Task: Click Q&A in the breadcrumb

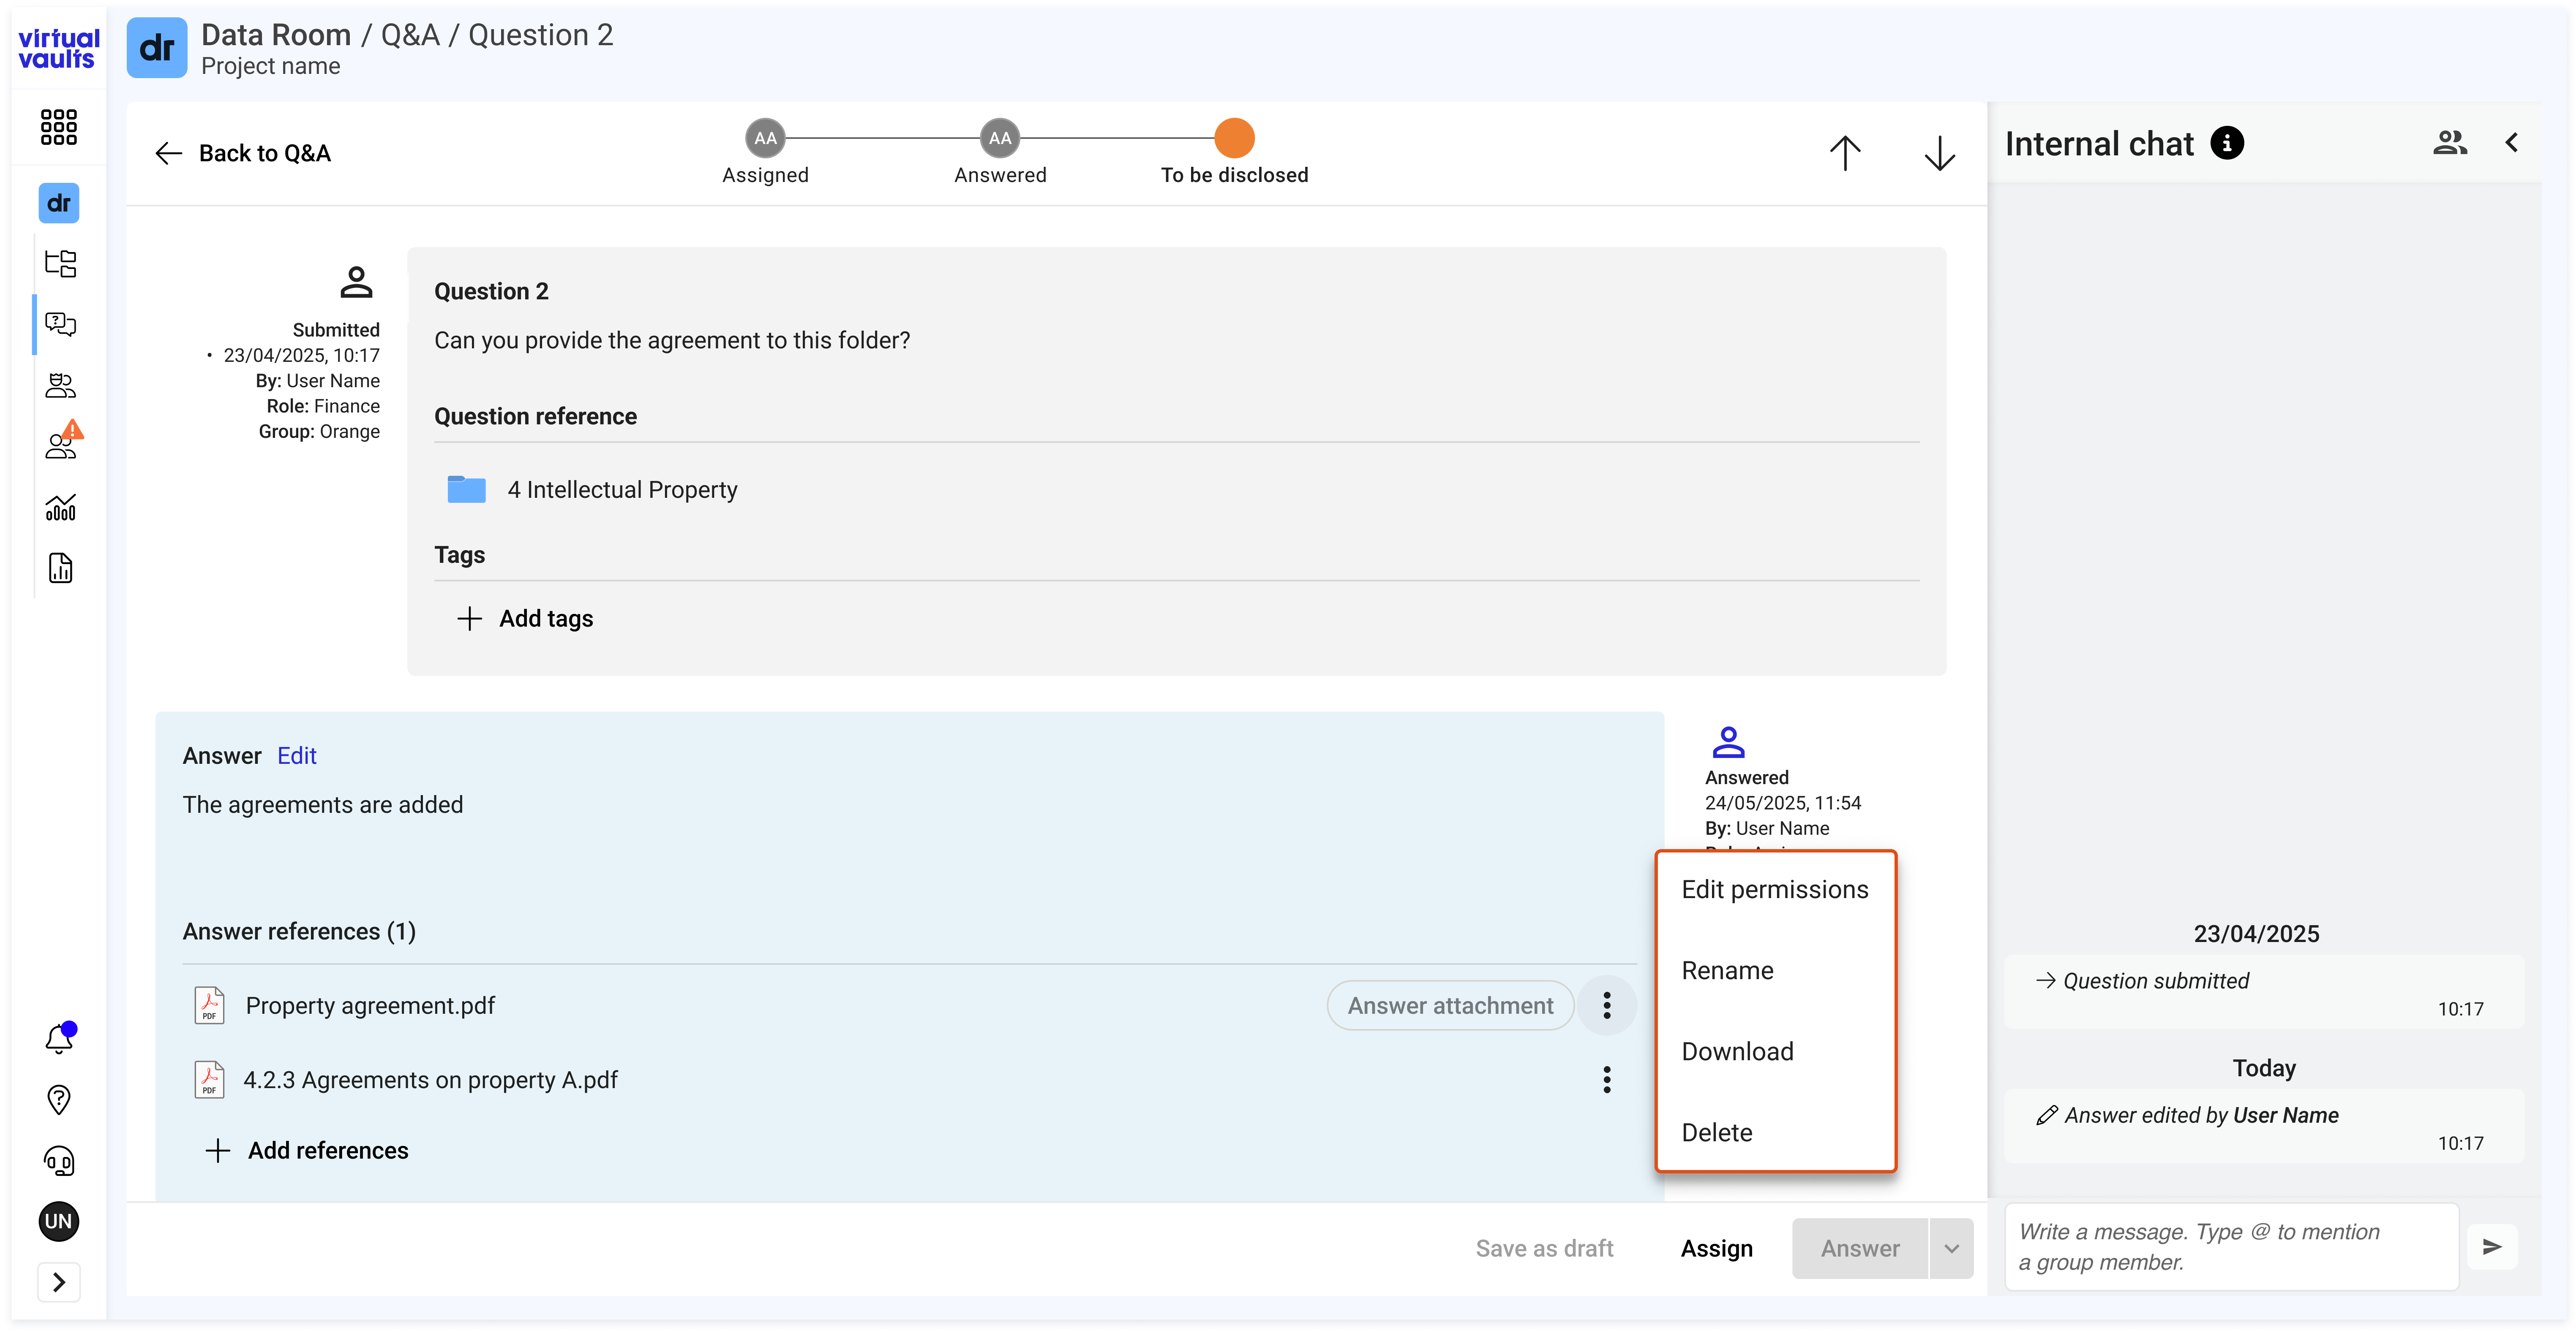Action: (410, 35)
